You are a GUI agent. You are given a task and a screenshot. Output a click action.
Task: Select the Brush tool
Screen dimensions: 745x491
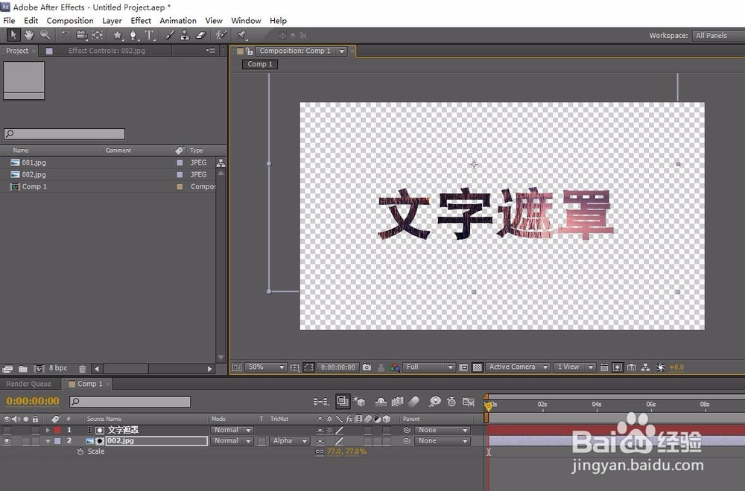170,35
